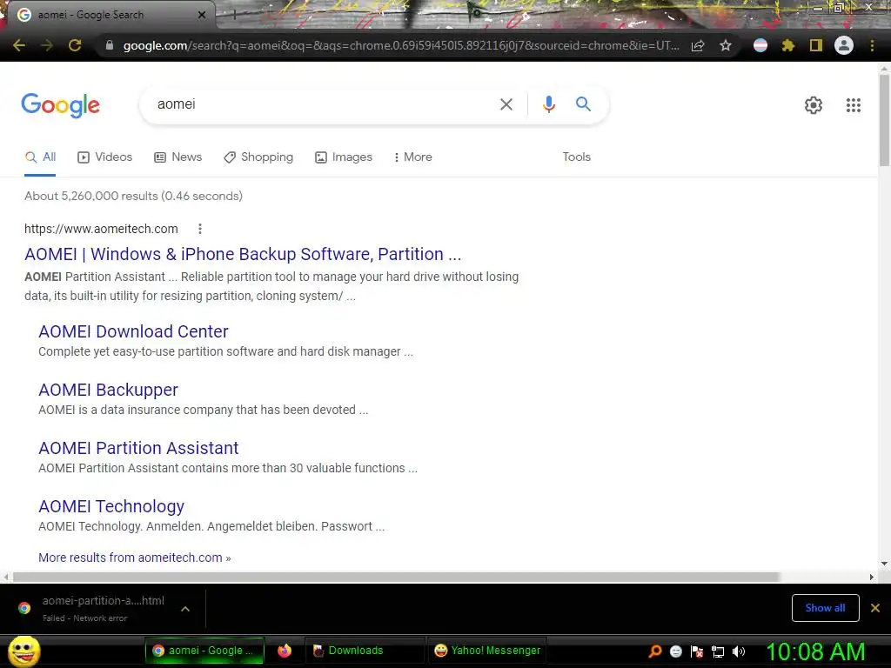Click the flag with red X tray icon
The image size is (891, 668).
click(x=697, y=651)
